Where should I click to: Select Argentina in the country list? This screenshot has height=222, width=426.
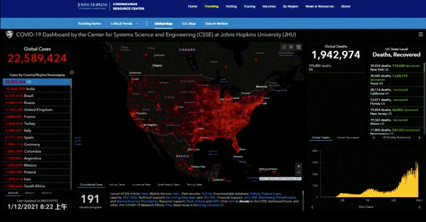click(x=37, y=158)
